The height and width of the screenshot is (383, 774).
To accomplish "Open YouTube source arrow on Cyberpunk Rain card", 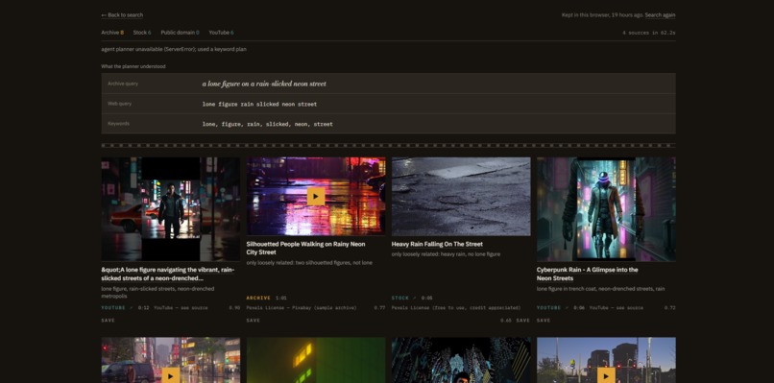I will pyautogui.click(x=568, y=307).
